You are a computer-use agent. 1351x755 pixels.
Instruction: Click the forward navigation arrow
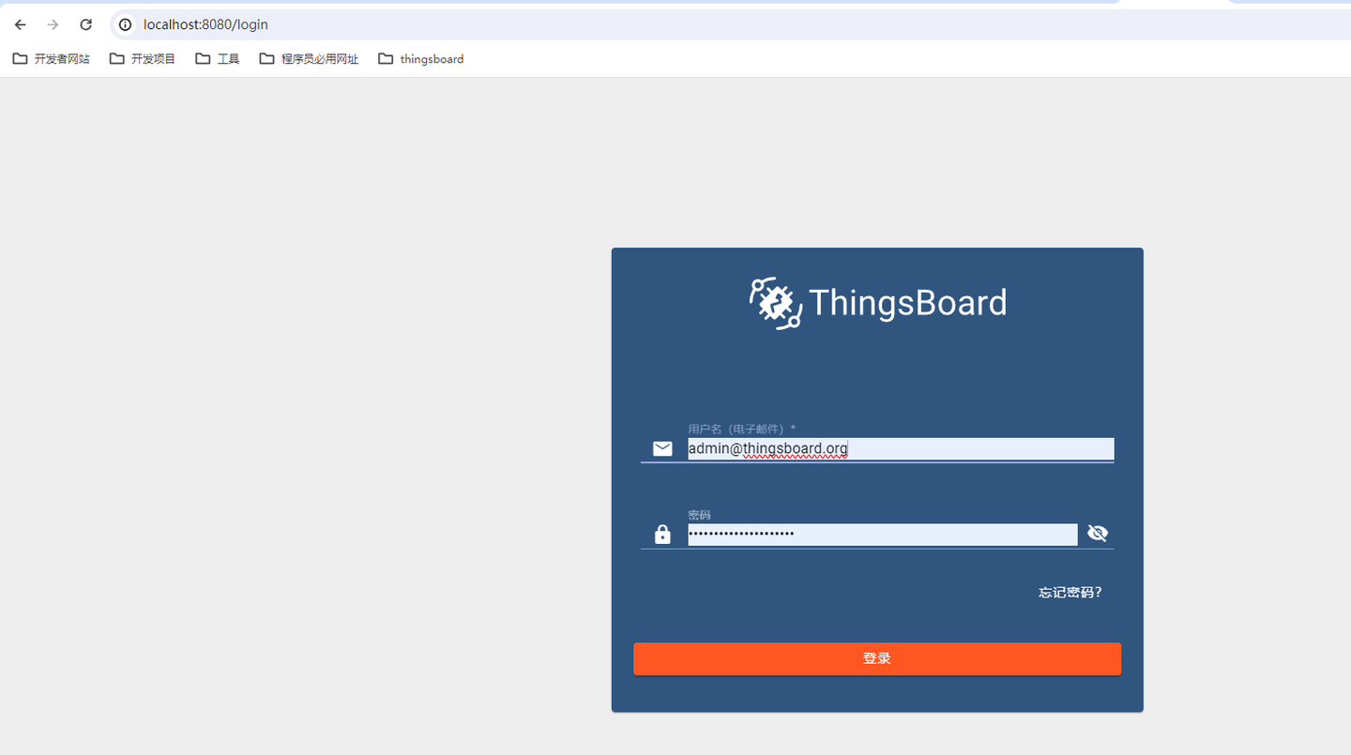[x=53, y=25]
